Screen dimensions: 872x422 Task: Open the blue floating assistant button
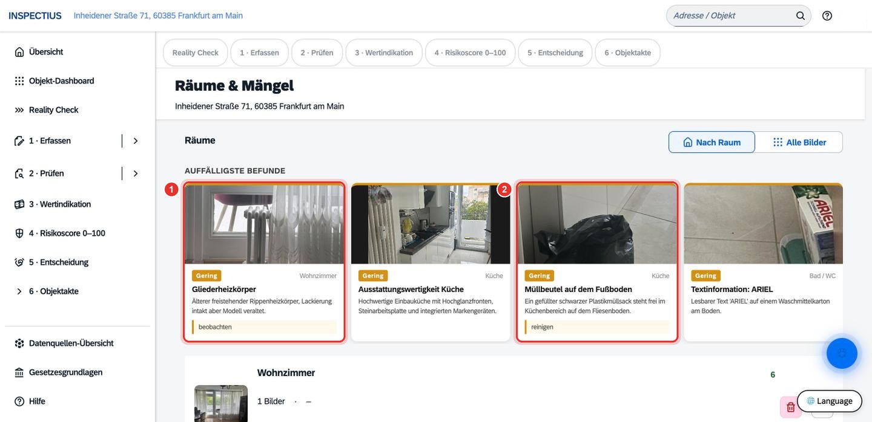pos(842,354)
